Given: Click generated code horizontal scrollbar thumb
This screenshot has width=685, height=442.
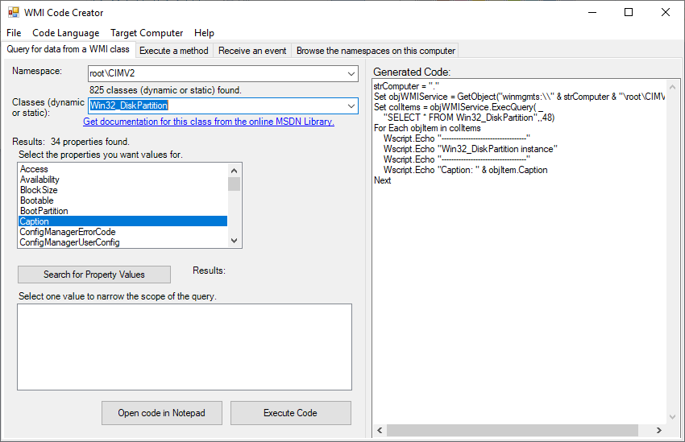Looking at the screenshot, I should point(512,430).
